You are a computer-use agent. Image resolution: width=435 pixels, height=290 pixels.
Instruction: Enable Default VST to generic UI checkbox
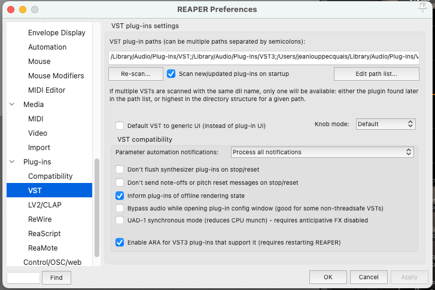click(120, 126)
